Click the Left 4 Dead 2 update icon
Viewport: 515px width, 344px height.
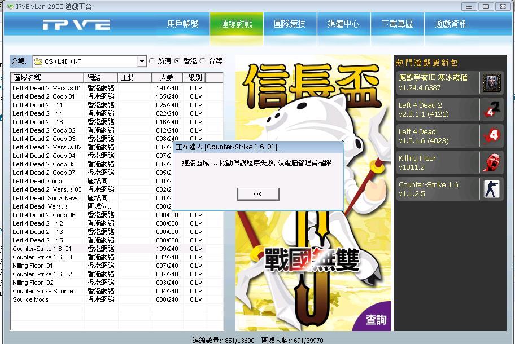491,109
